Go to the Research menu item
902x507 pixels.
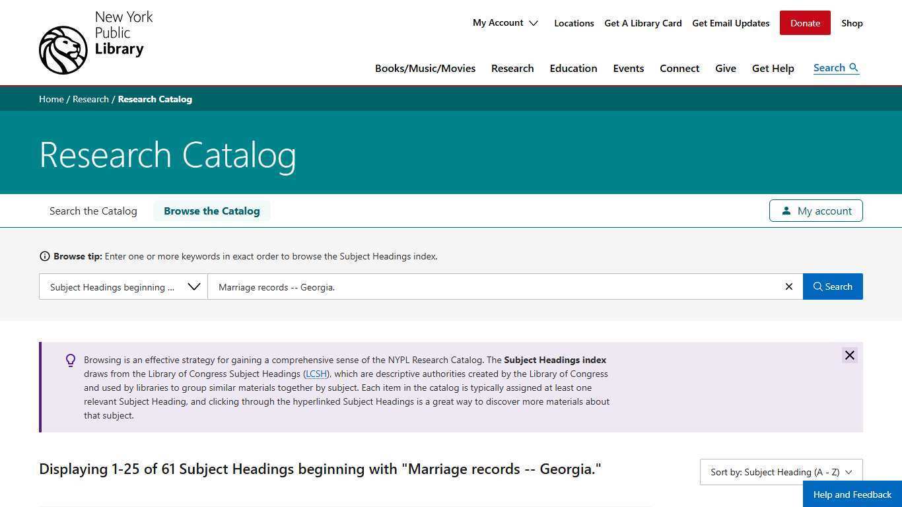pyautogui.click(x=512, y=69)
